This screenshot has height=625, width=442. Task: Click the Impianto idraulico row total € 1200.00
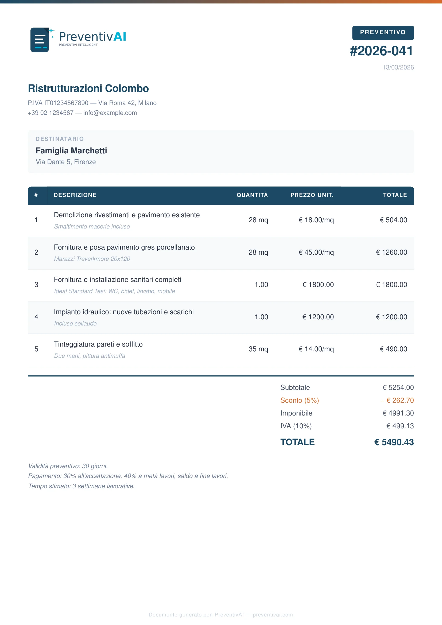(391, 317)
